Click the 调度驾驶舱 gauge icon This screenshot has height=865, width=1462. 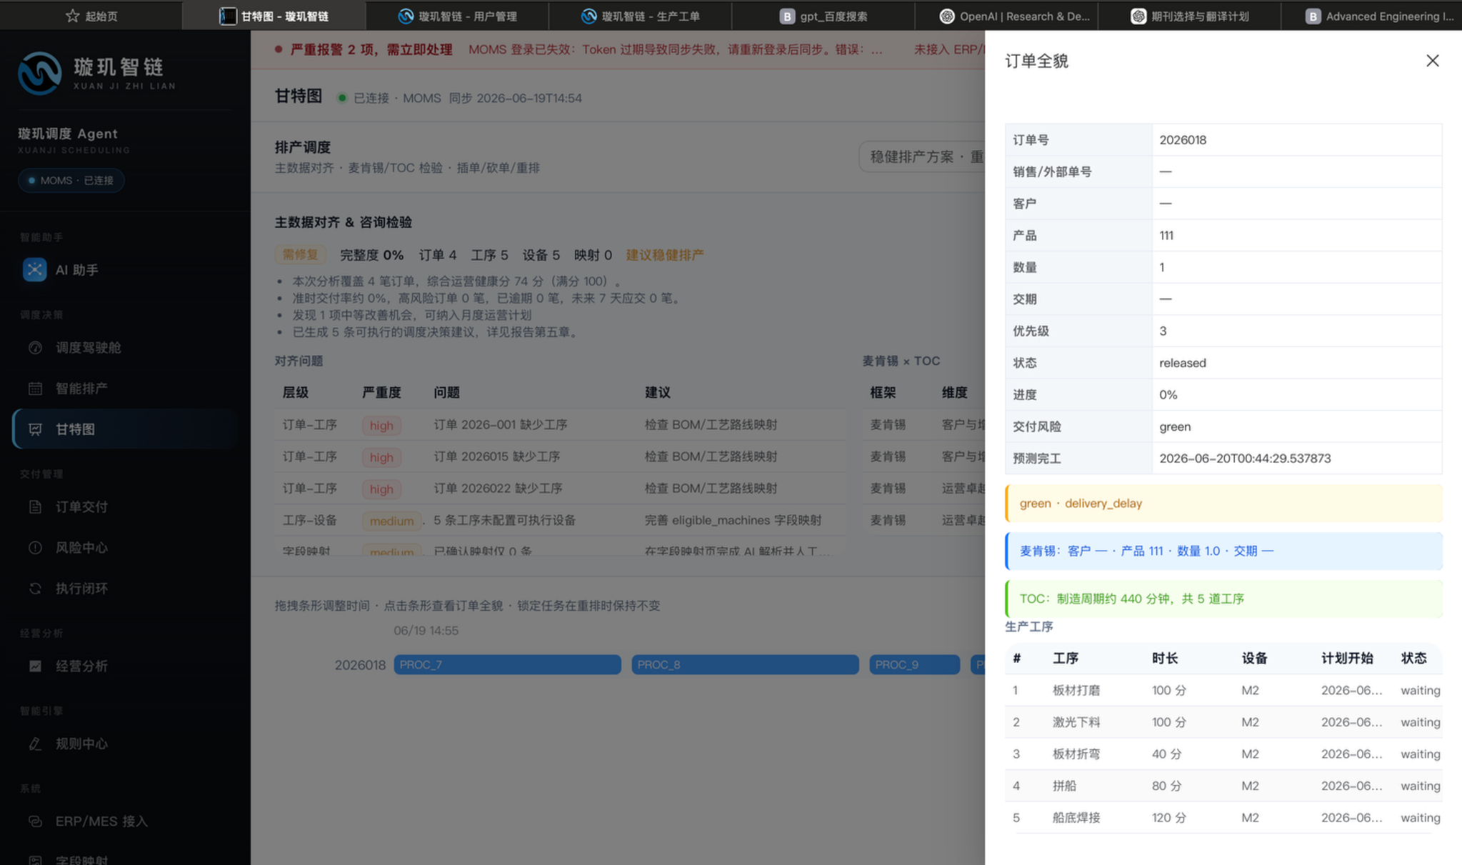coord(35,348)
